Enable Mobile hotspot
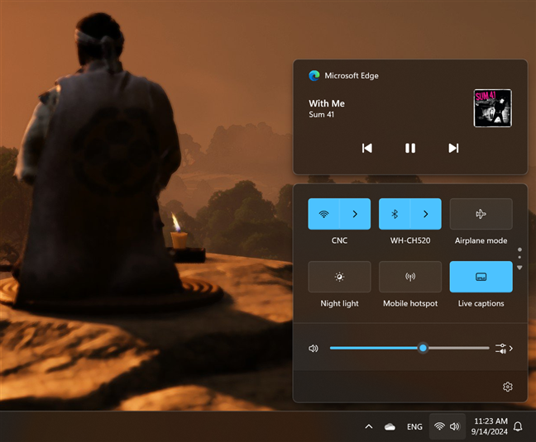The height and width of the screenshot is (442, 536). point(409,277)
